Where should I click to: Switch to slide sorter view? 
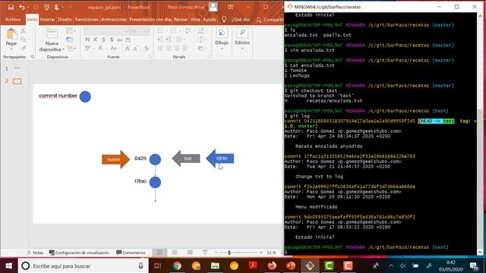(x=175, y=253)
